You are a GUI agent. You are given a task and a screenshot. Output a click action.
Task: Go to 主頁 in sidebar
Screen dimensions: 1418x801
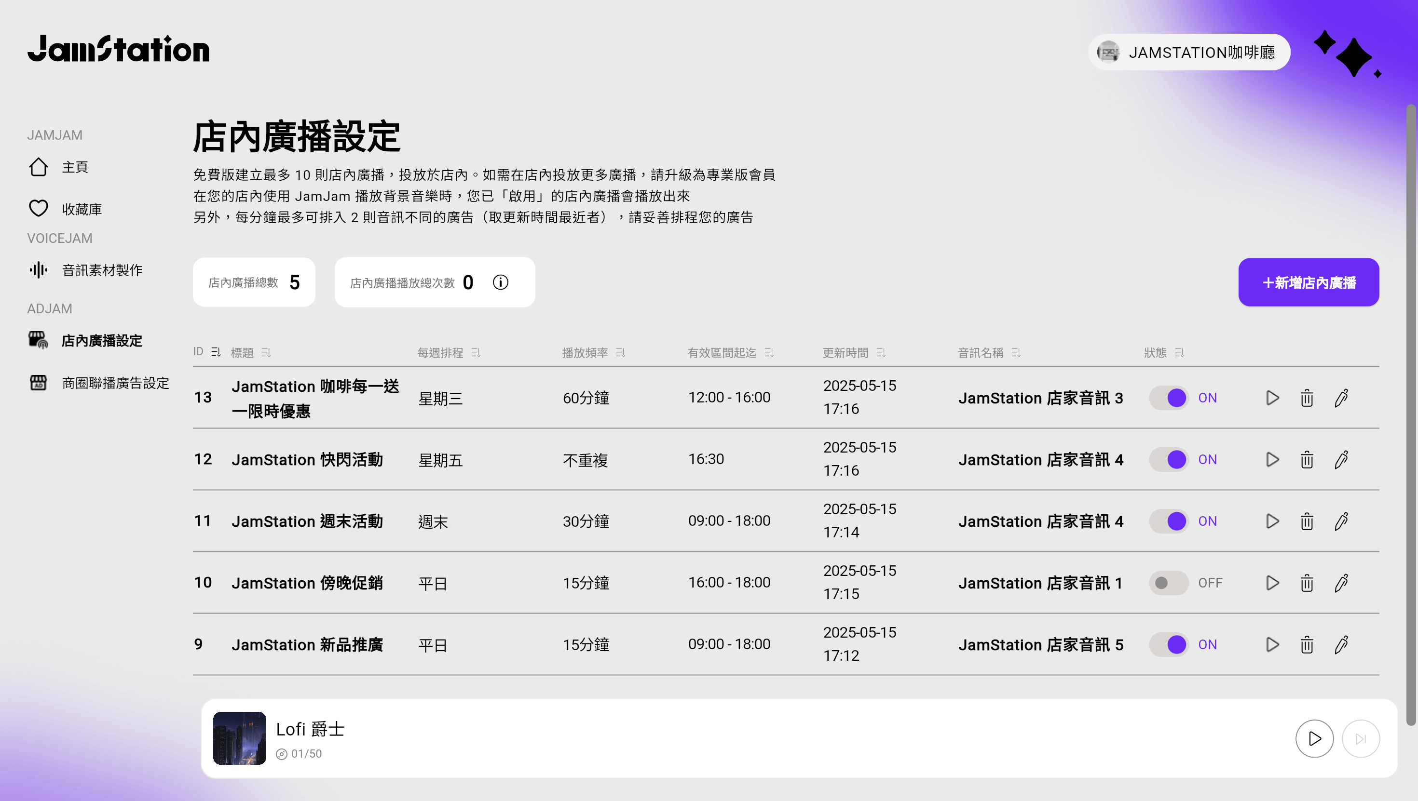pos(58,167)
